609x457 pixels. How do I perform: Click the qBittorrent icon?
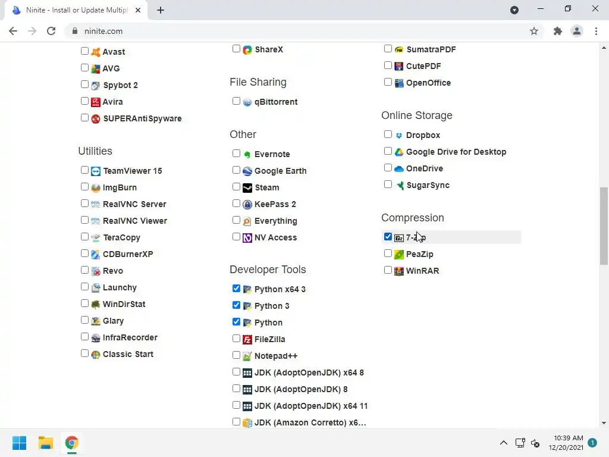point(247,102)
